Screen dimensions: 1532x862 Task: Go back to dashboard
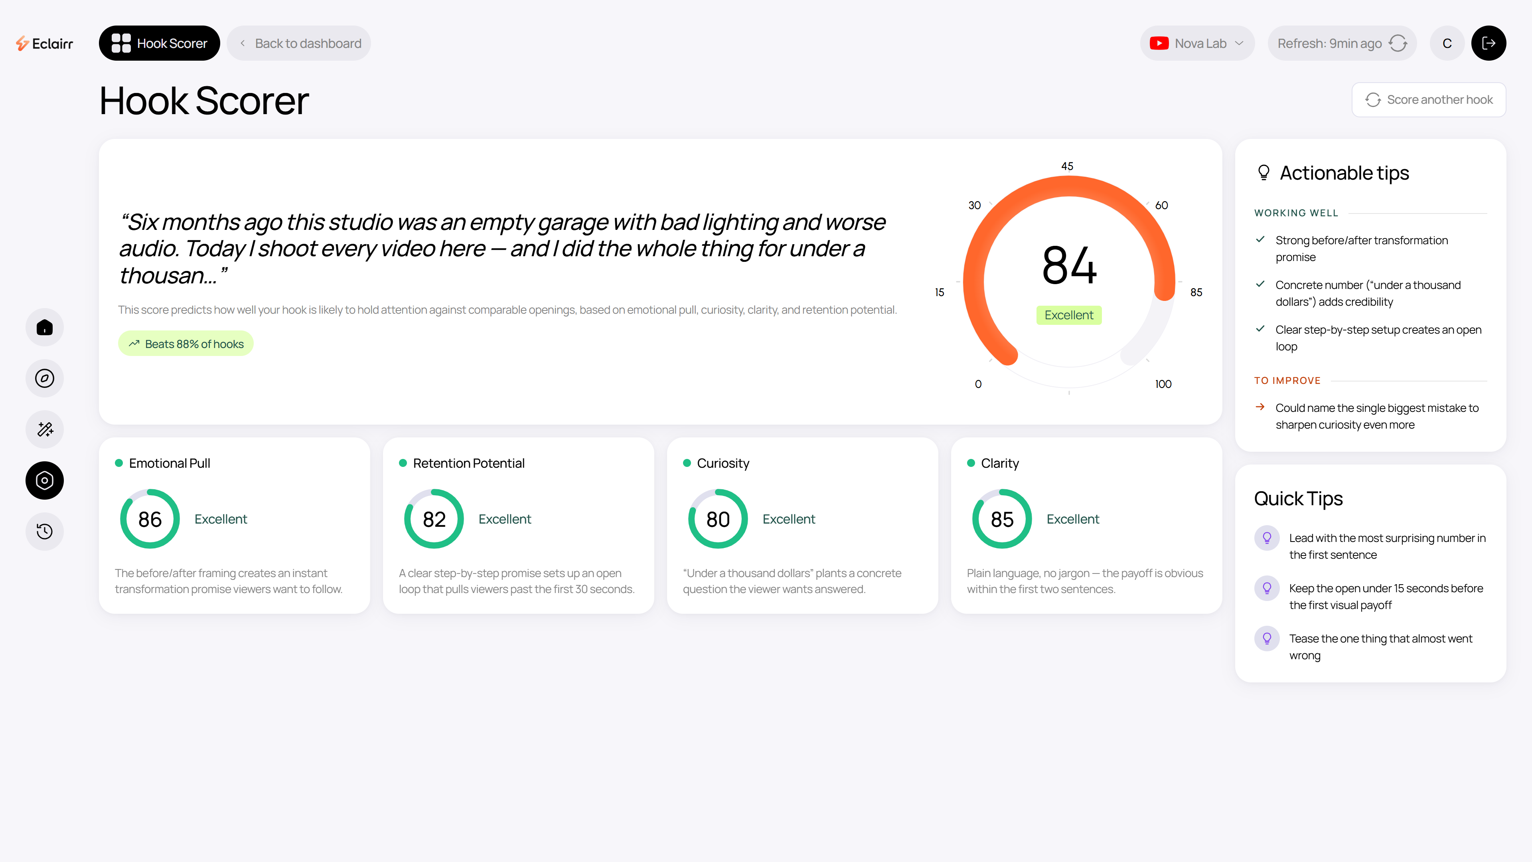pos(298,43)
